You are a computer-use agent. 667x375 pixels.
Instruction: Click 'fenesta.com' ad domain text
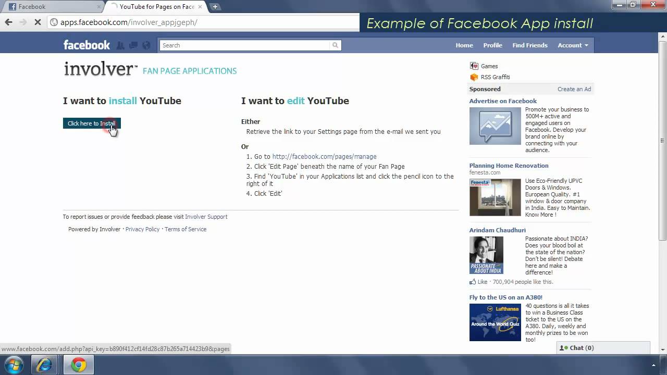(485, 172)
